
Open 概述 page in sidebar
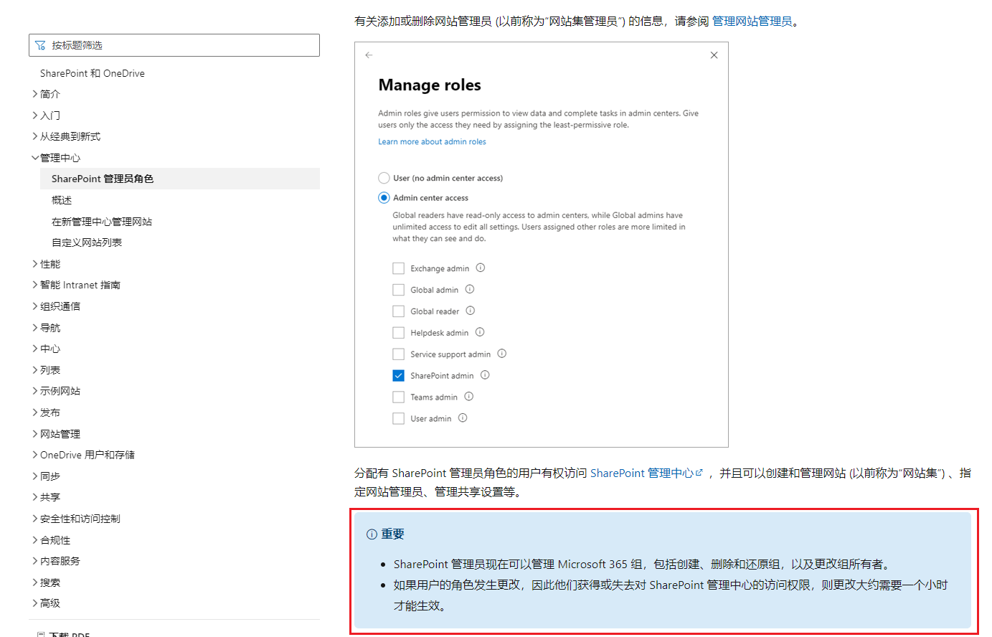(x=62, y=200)
